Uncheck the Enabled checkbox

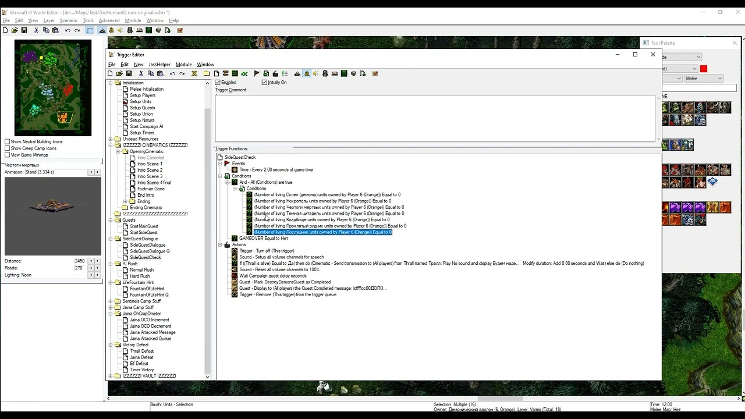pos(218,83)
